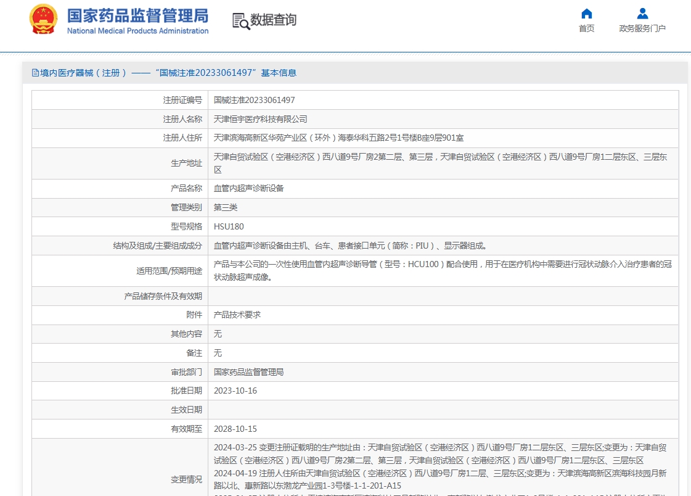
Task: Select model value HSU180
Action: click(229, 226)
